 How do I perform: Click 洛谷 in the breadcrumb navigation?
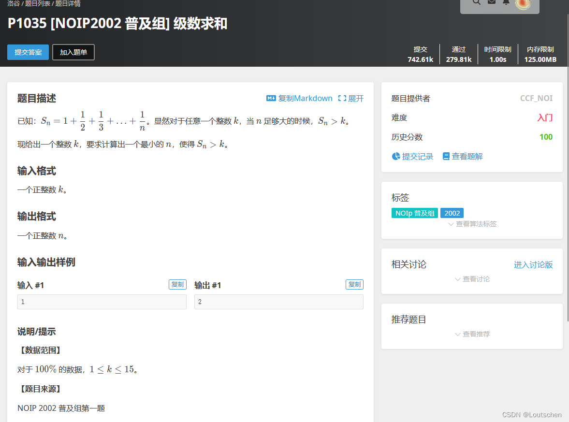[13, 3]
